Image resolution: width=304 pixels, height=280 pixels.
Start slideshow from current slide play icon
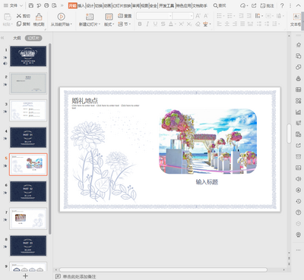61,17
